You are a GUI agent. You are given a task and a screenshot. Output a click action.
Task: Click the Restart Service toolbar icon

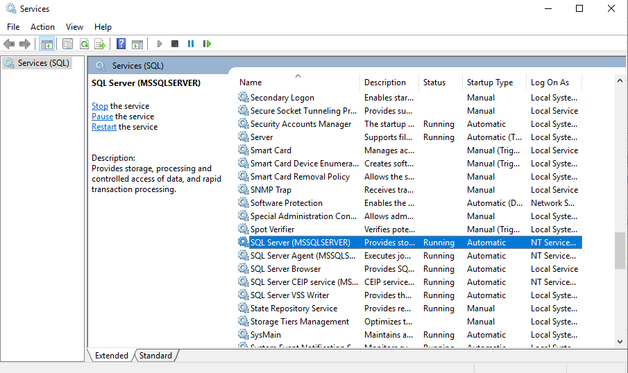pos(207,44)
